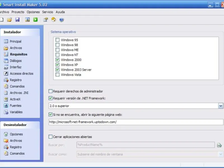Go to the Principal section
The width and height of the screenshot is (224, 168).
point(16,41)
